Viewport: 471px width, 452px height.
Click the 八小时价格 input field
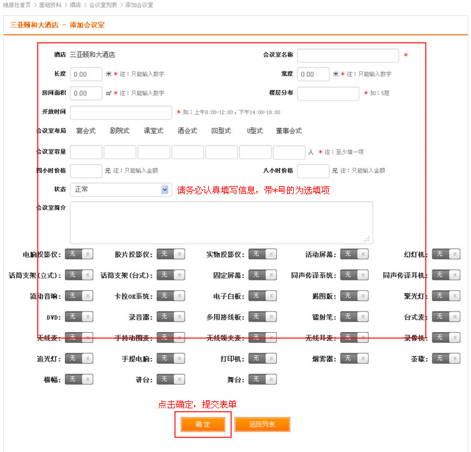(313, 171)
